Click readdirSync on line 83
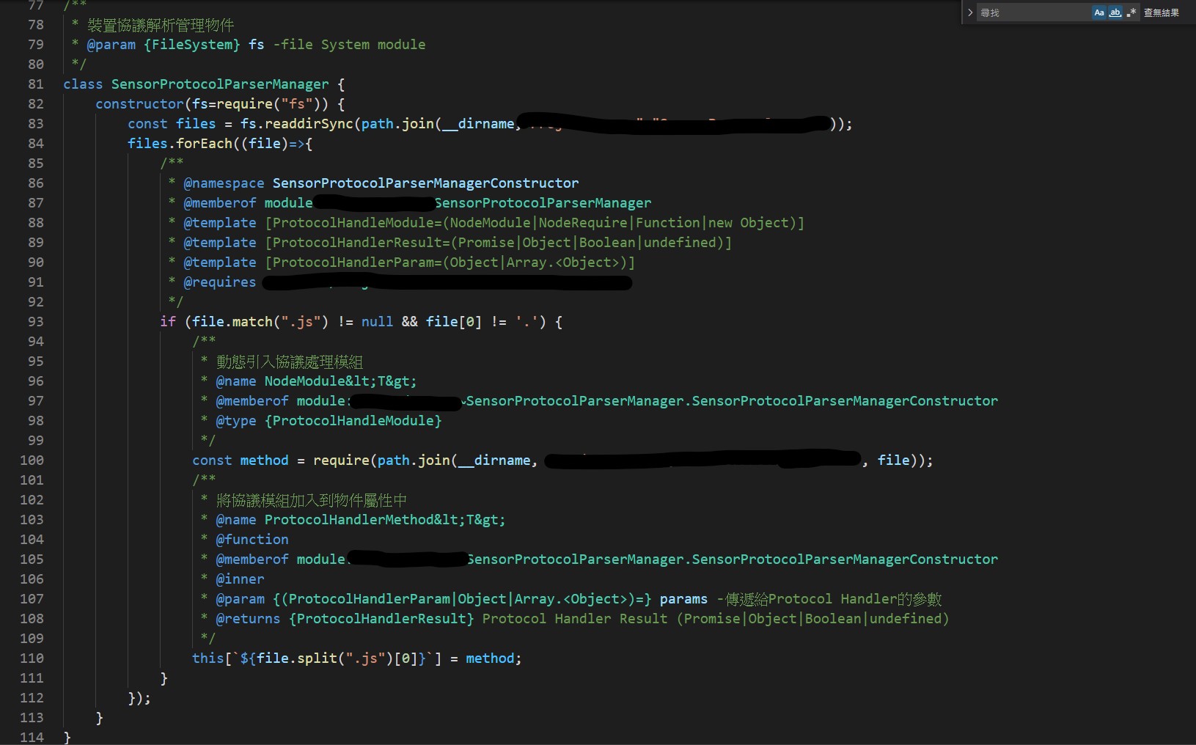This screenshot has height=745, width=1196. tap(309, 124)
